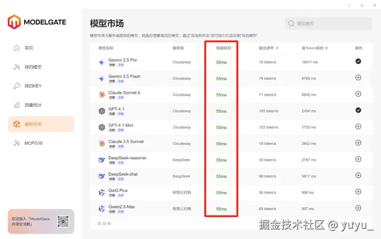Click the Claude Sonnet 4 burst icon

click(x=101, y=95)
